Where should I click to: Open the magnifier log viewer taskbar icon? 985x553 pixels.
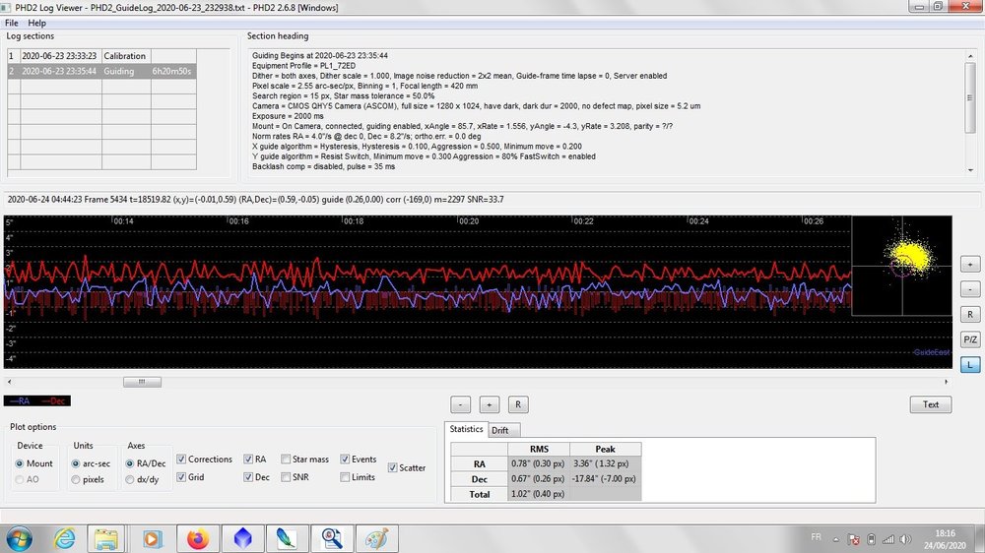[x=332, y=538]
